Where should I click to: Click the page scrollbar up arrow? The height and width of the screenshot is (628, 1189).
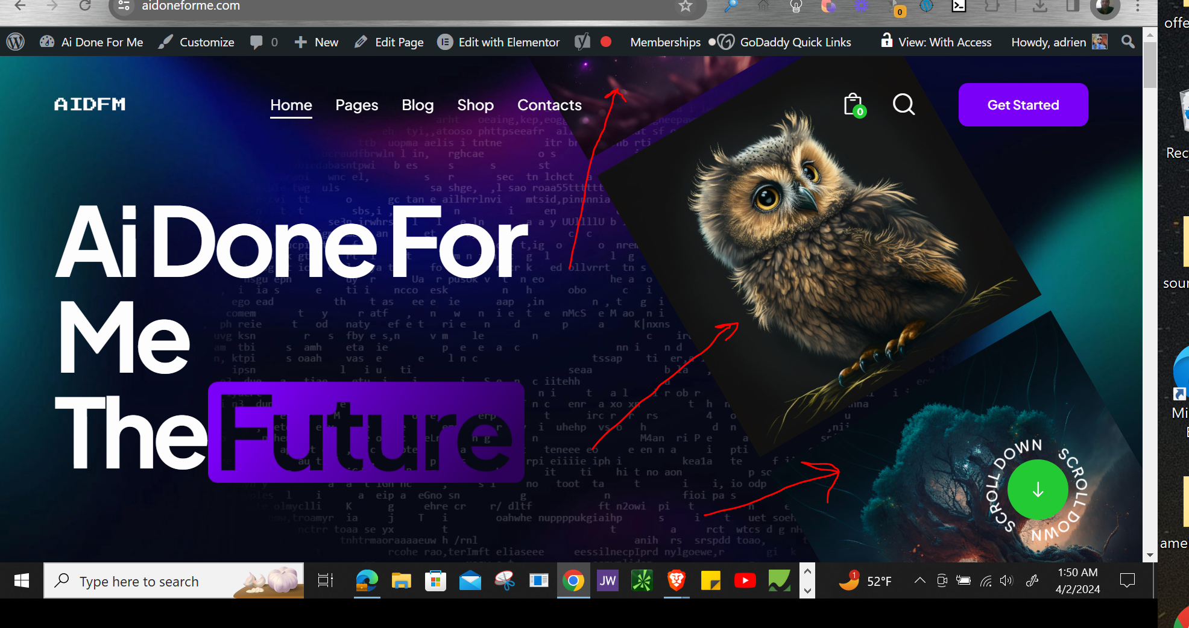(x=1150, y=35)
